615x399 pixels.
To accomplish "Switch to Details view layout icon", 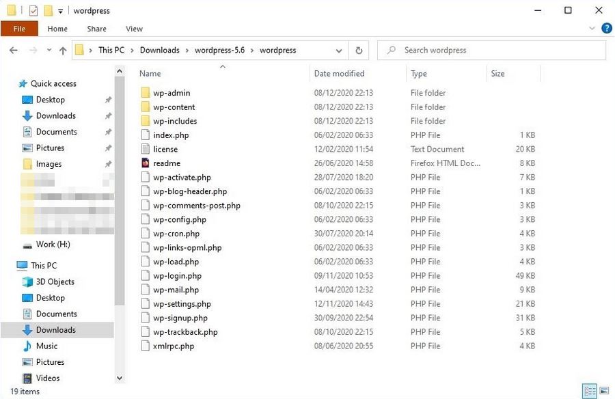I will tap(590, 391).
